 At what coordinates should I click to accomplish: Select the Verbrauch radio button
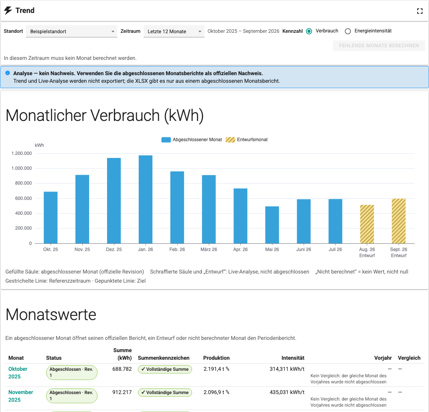[x=309, y=31]
